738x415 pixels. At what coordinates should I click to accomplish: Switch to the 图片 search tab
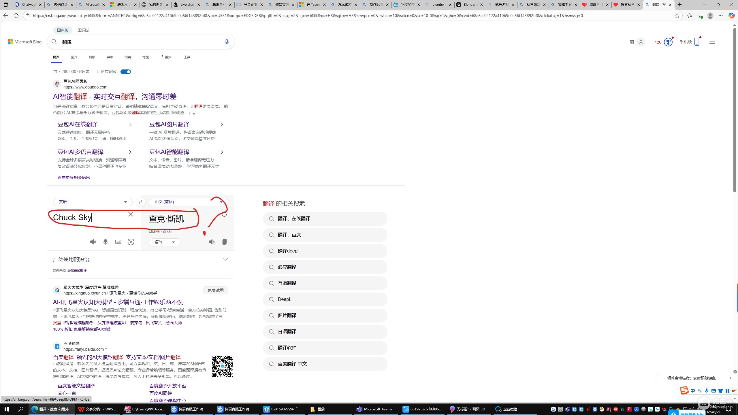pos(74,57)
